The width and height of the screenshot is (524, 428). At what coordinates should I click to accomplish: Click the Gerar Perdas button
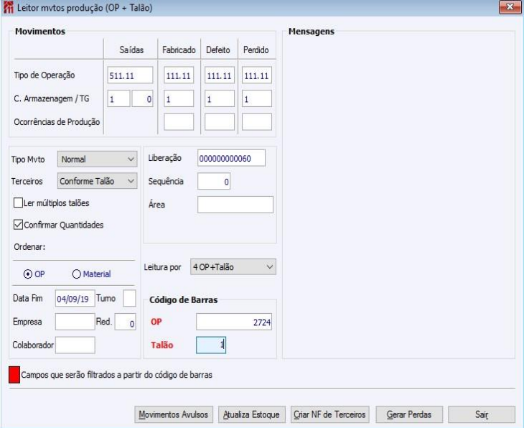coord(409,414)
